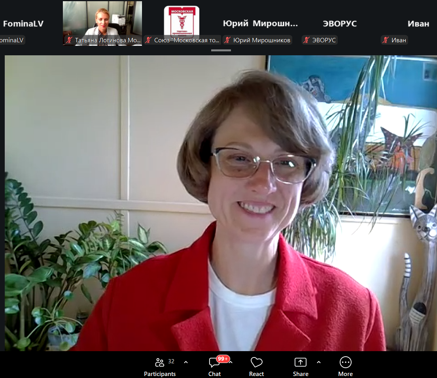Image resolution: width=437 pixels, height=378 pixels.
Task: Open the Participants panel icon
Action: pos(159,363)
